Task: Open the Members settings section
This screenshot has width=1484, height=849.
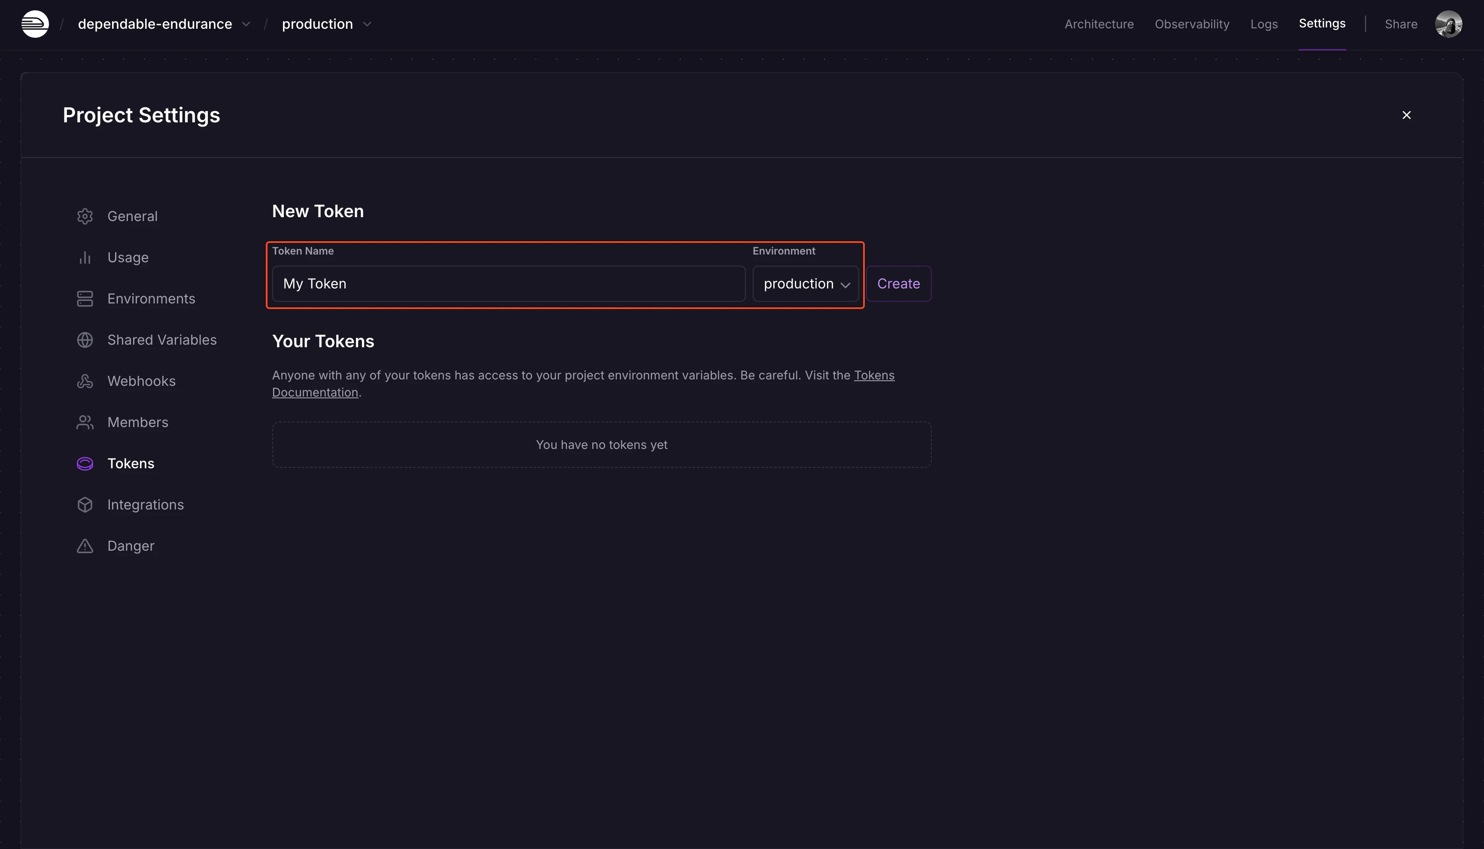Action: (138, 422)
